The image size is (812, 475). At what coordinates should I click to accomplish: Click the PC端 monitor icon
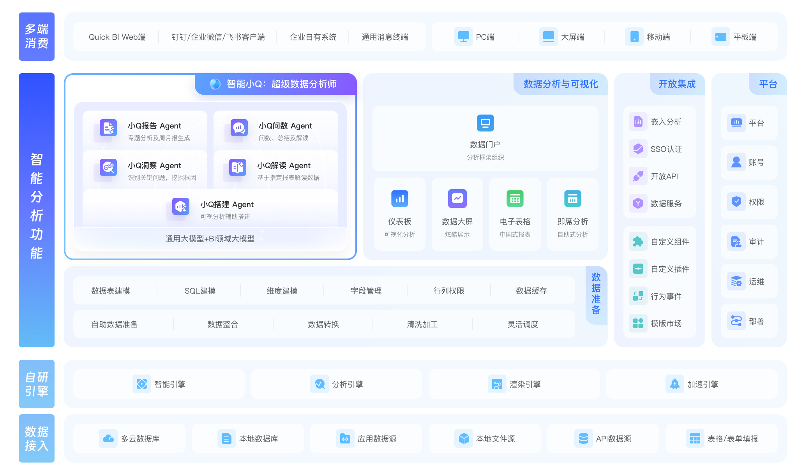coord(463,37)
